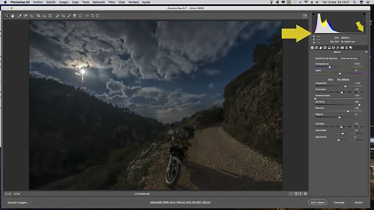Open the Basic panel tab icon
This screenshot has width=374, height=210.
tap(312, 48)
